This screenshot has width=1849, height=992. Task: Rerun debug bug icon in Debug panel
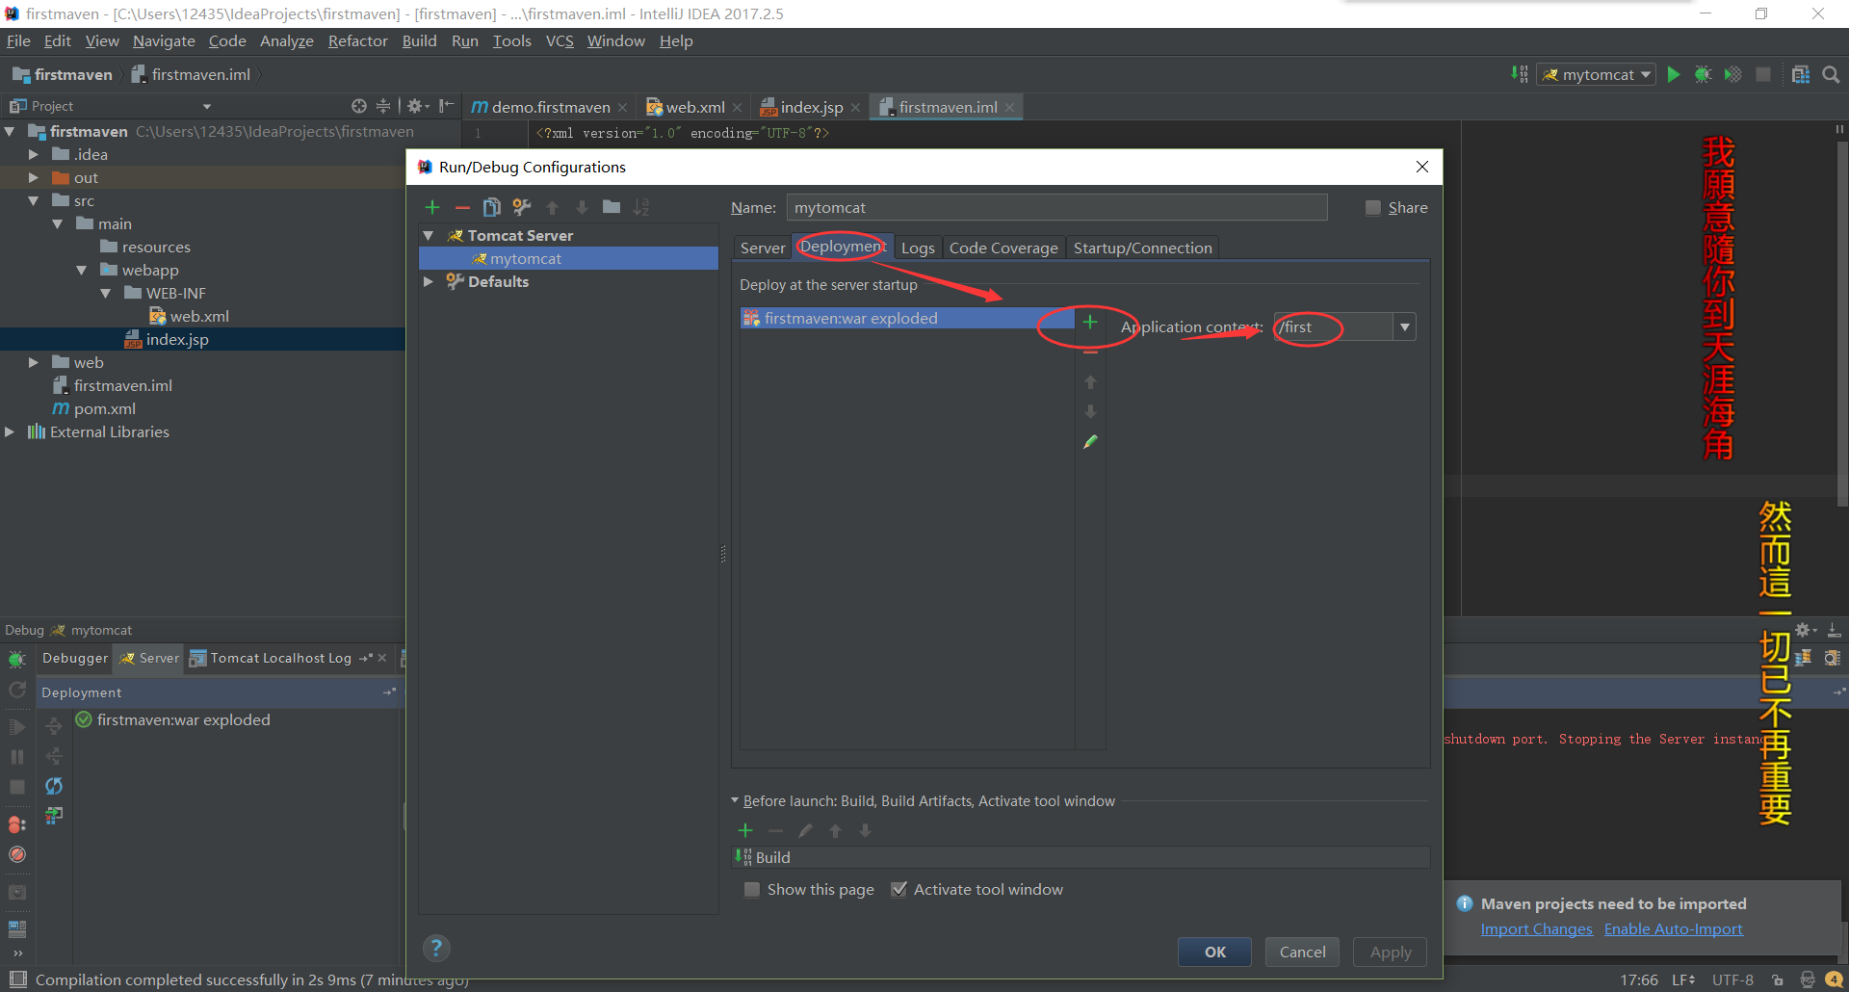tap(16, 660)
